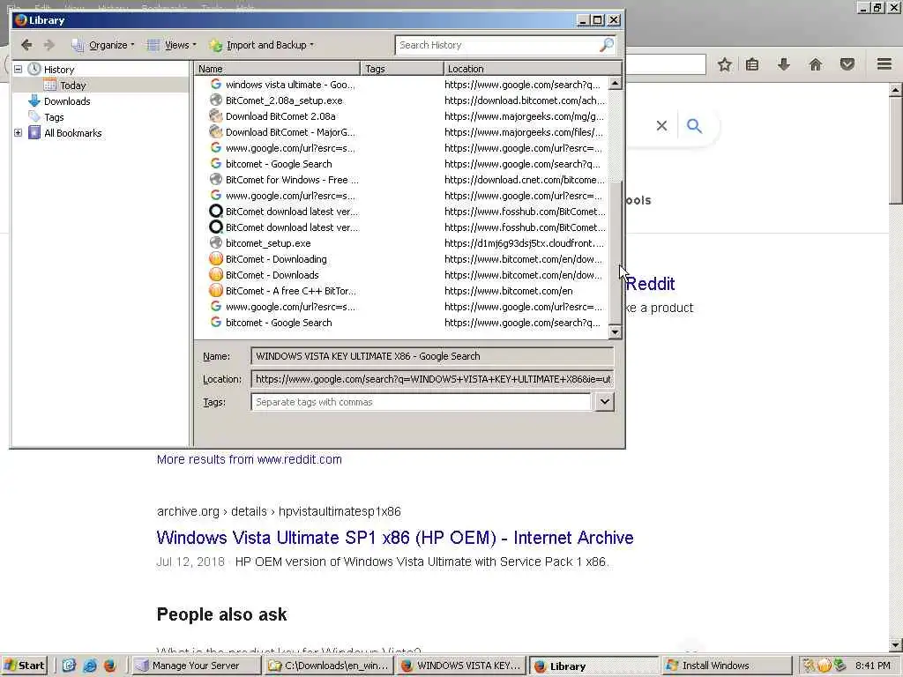Image resolution: width=903 pixels, height=677 pixels.
Task: Open the Views menu
Action: tap(172, 45)
